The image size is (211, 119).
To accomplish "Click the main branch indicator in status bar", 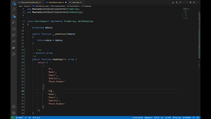I will click(19, 118).
